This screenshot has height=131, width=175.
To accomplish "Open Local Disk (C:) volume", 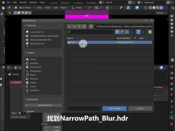I will pyautogui.click(x=43, y=32).
